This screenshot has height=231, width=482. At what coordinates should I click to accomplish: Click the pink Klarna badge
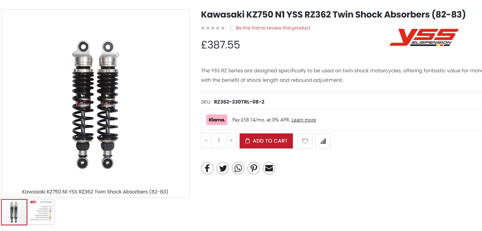tap(217, 120)
